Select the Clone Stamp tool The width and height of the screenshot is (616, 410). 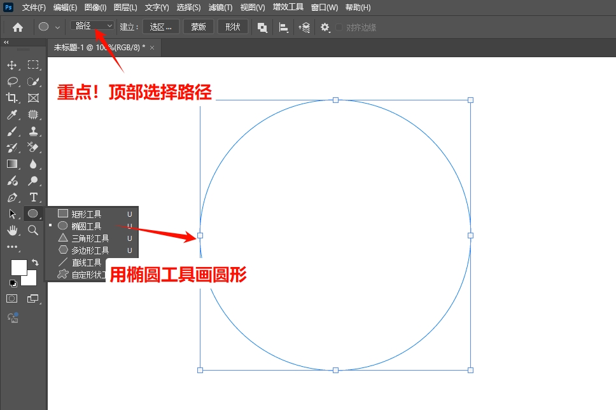[x=33, y=131]
